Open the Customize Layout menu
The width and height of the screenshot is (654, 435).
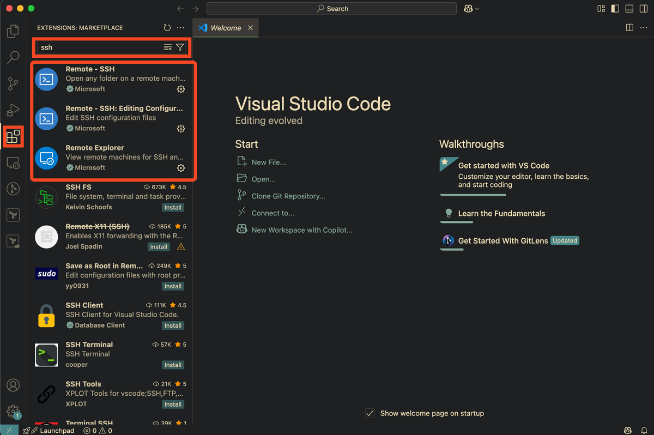tap(601, 8)
